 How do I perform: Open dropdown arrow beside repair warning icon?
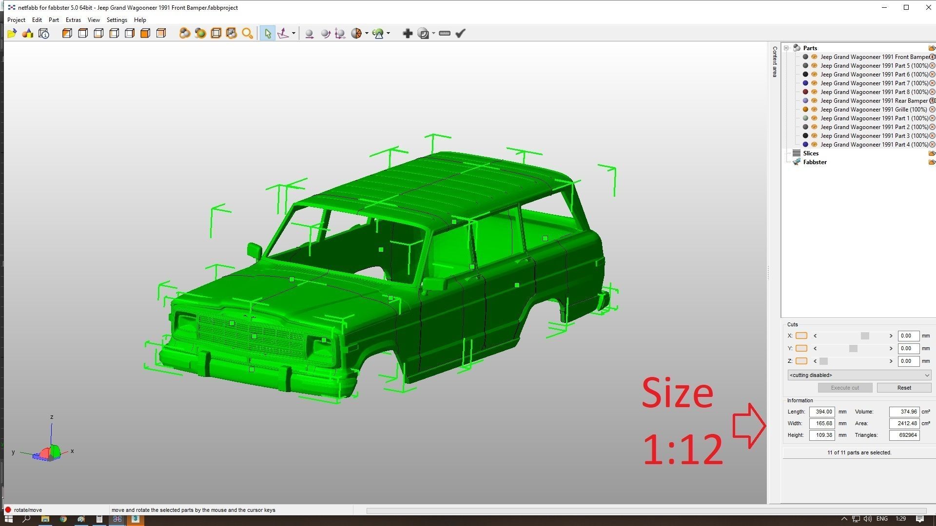388,33
